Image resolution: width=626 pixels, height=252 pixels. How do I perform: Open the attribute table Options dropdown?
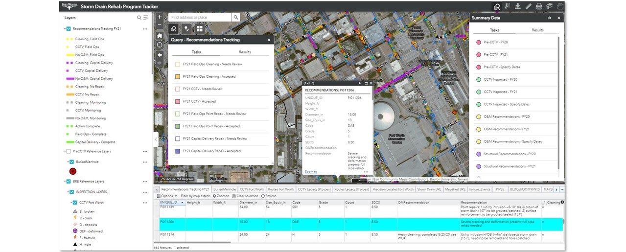point(165,196)
